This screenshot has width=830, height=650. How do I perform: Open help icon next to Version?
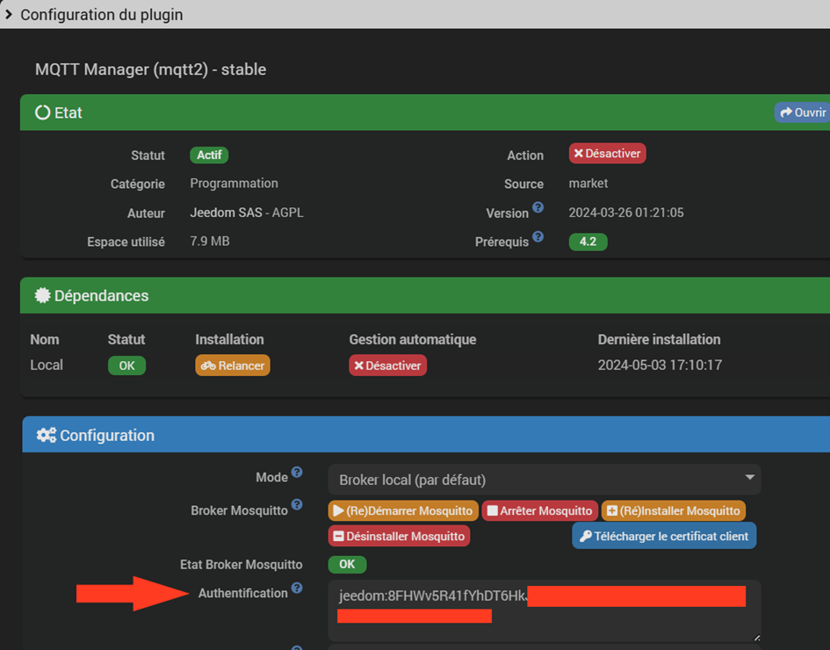[538, 207]
